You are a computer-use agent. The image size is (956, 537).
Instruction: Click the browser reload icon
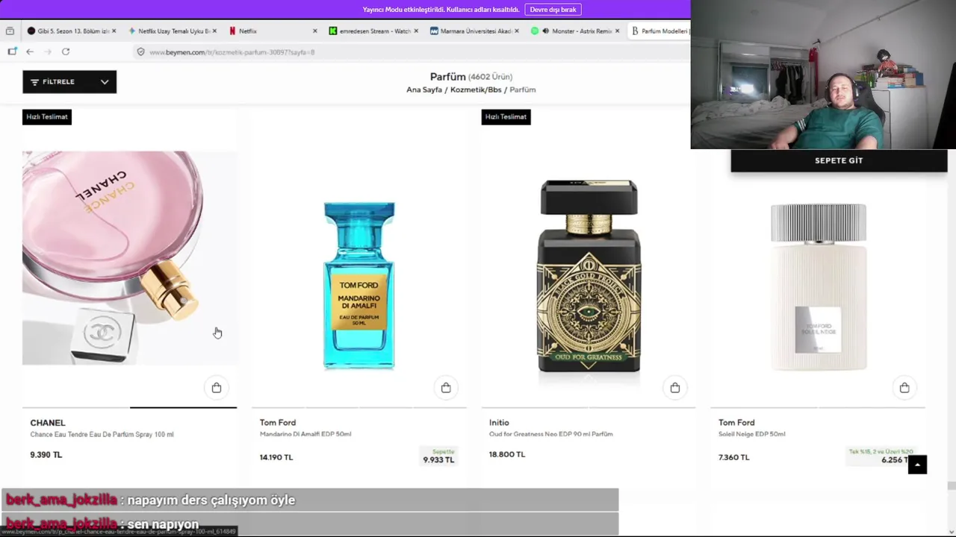66,51
